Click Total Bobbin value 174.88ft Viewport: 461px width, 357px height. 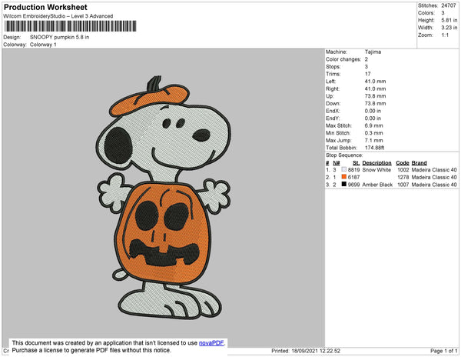tap(375, 148)
